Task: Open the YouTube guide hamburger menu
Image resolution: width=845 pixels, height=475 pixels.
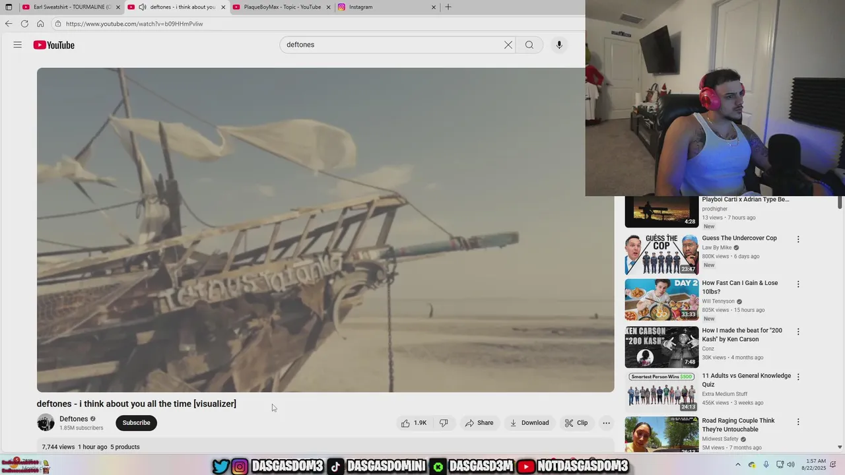Action: [x=18, y=45]
